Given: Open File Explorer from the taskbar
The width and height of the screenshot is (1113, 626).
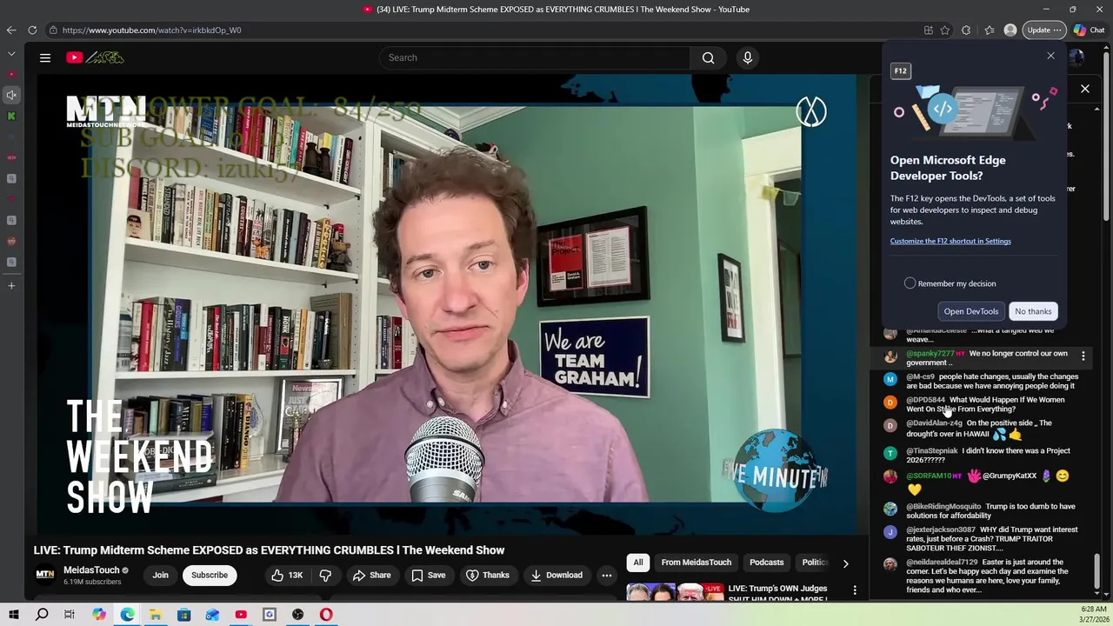Looking at the screenshot, I should [156, 615].
